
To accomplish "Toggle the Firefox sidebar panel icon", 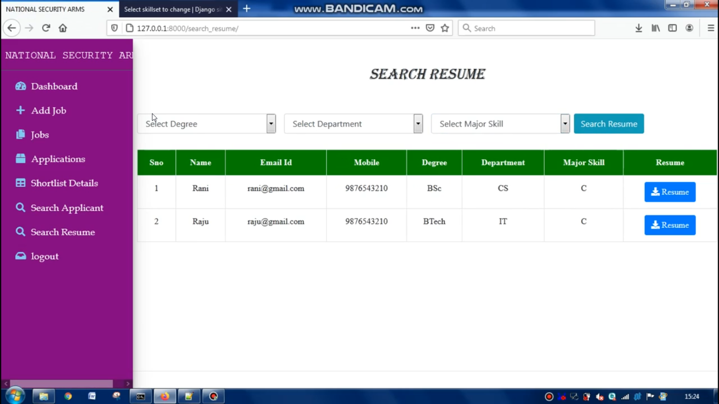I will point(673,28).
